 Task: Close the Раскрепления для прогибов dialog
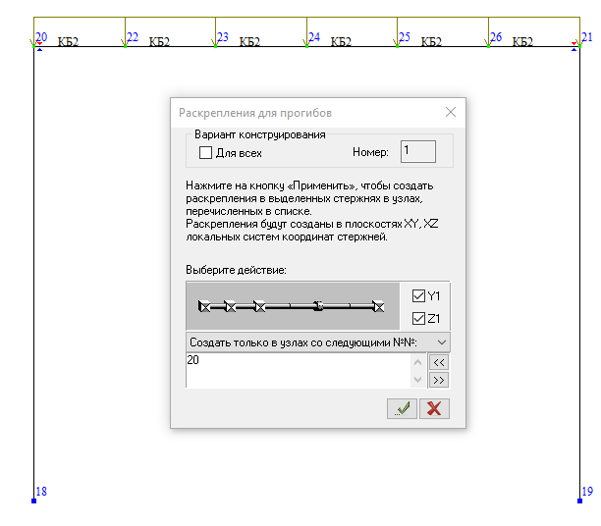point(451,112)
